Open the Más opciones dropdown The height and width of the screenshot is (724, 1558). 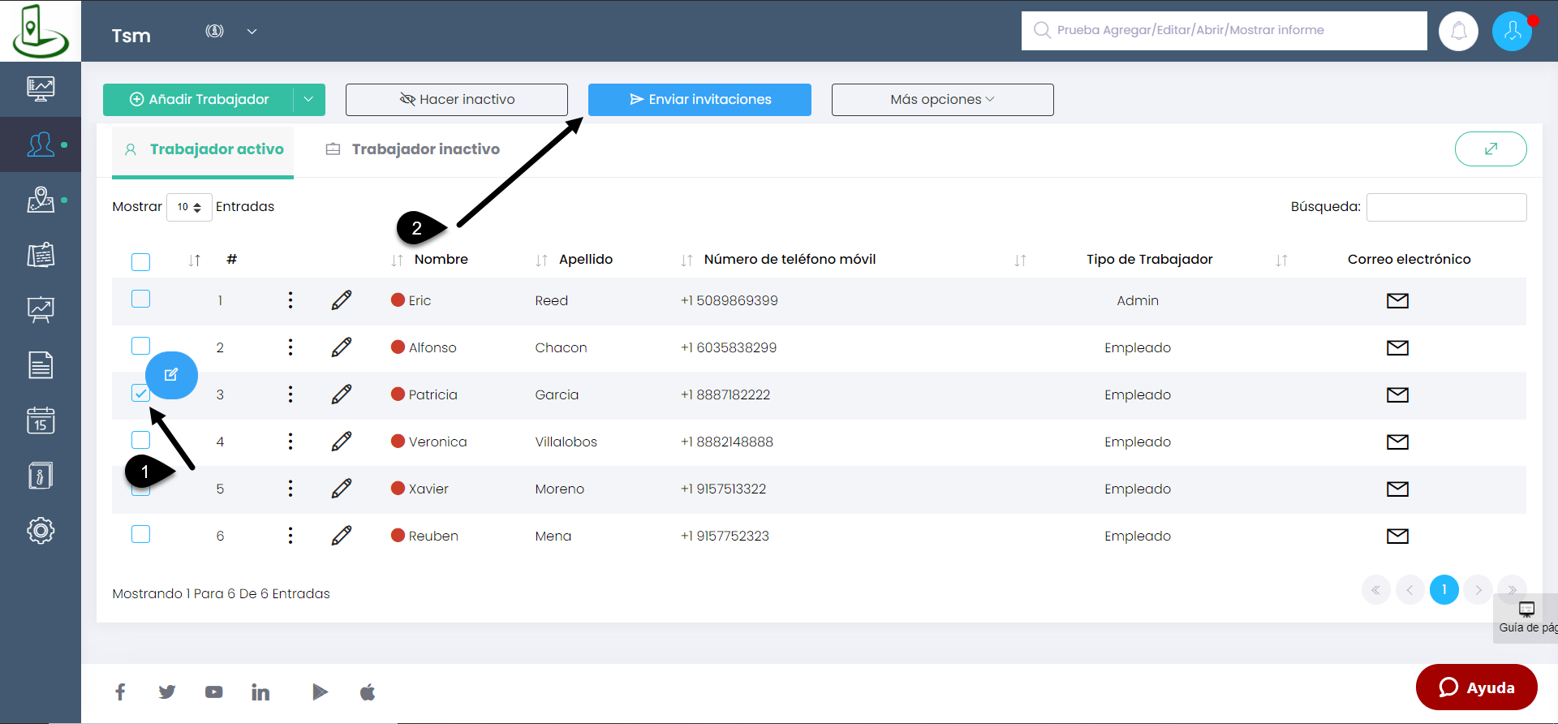941,100
